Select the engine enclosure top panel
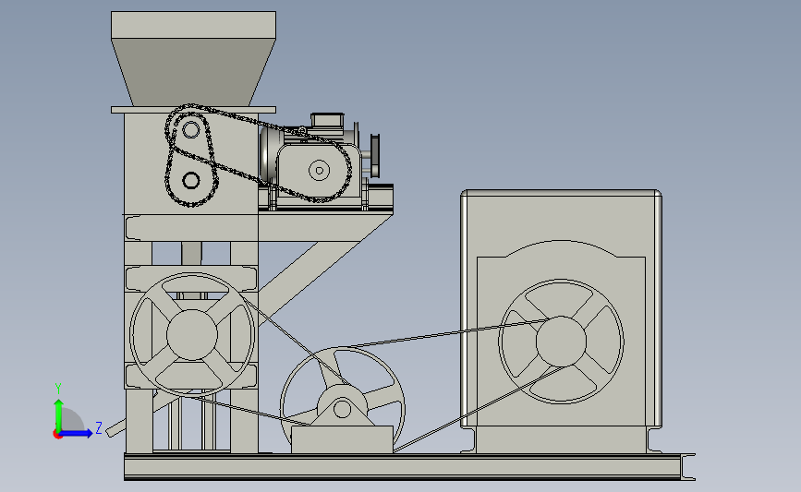The image size is (801, 492). pos(561,194)
